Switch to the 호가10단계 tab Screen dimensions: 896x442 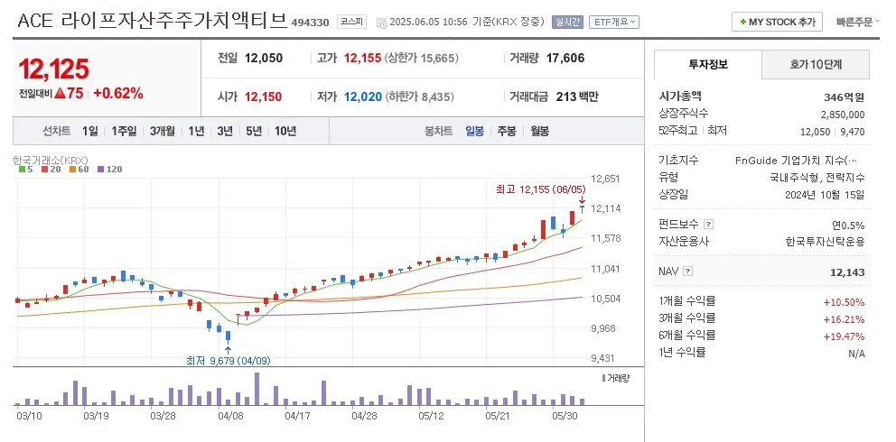pos(816,65)
